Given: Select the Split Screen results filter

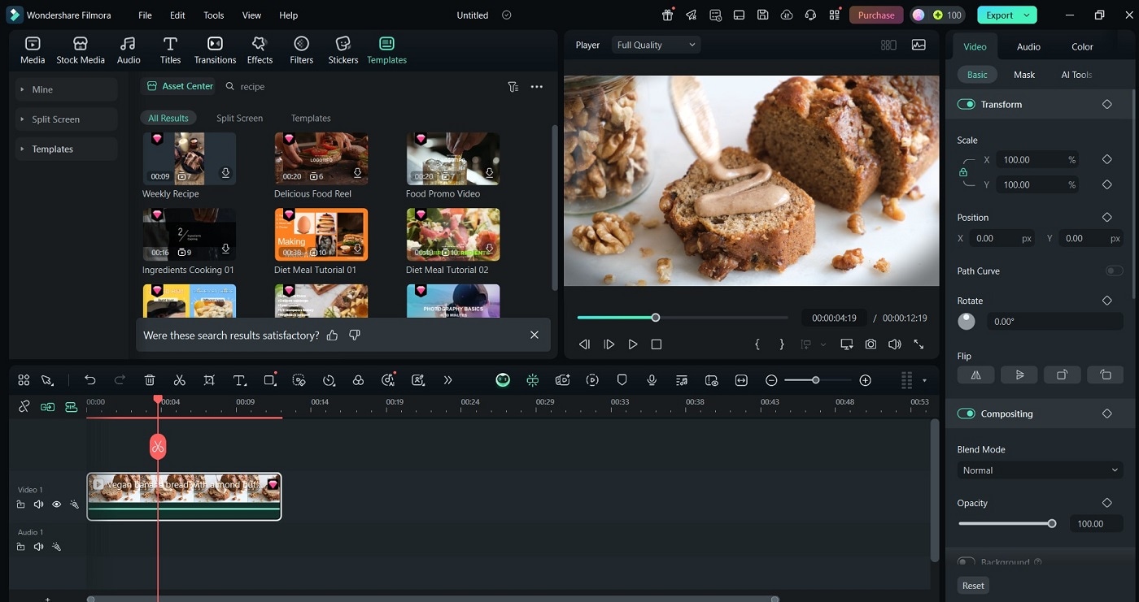Looking at the screenshot, I should 239,118.
